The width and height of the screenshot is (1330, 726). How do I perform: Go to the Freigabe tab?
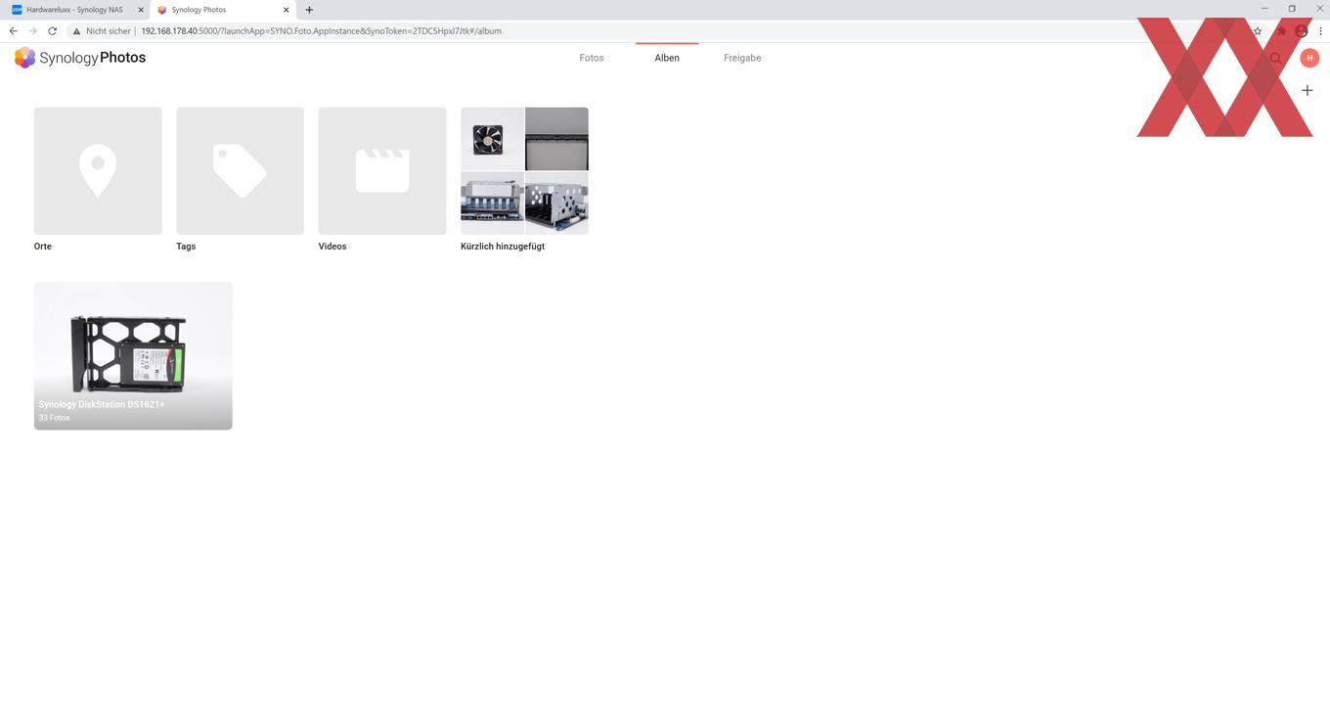(x=742, y=58)
